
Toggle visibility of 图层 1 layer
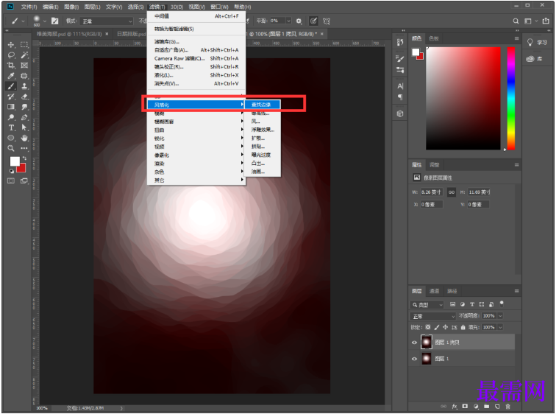tap(416, 359)
